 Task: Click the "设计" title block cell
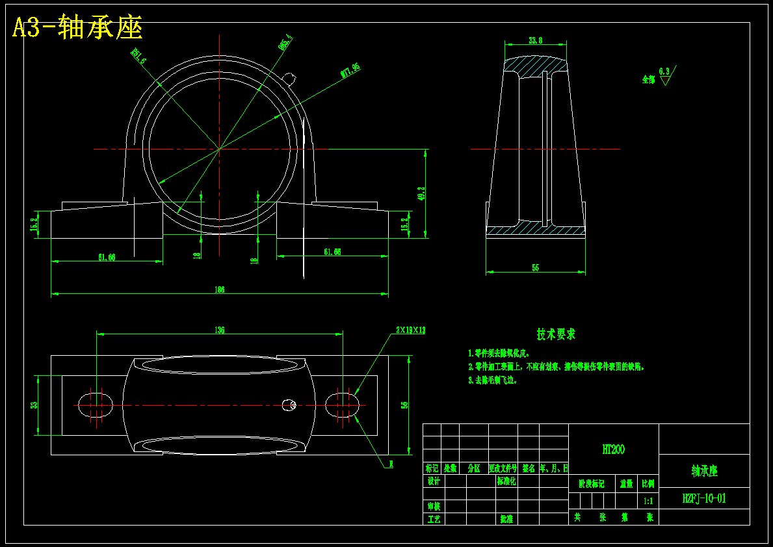434,481
